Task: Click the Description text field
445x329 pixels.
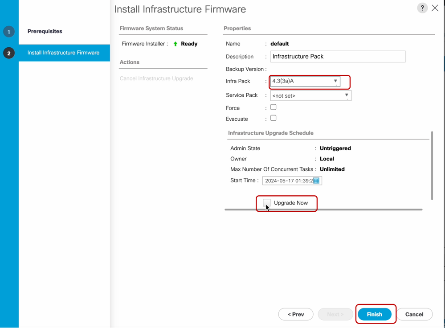Action: 338,57
